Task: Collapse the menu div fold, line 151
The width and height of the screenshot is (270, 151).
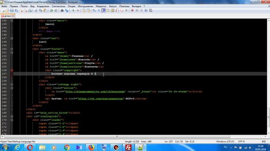Action: tap(12, 52)
